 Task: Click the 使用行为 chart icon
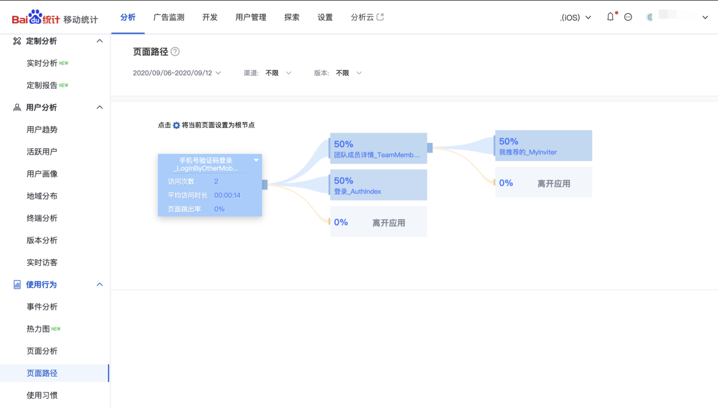[17, 285]
